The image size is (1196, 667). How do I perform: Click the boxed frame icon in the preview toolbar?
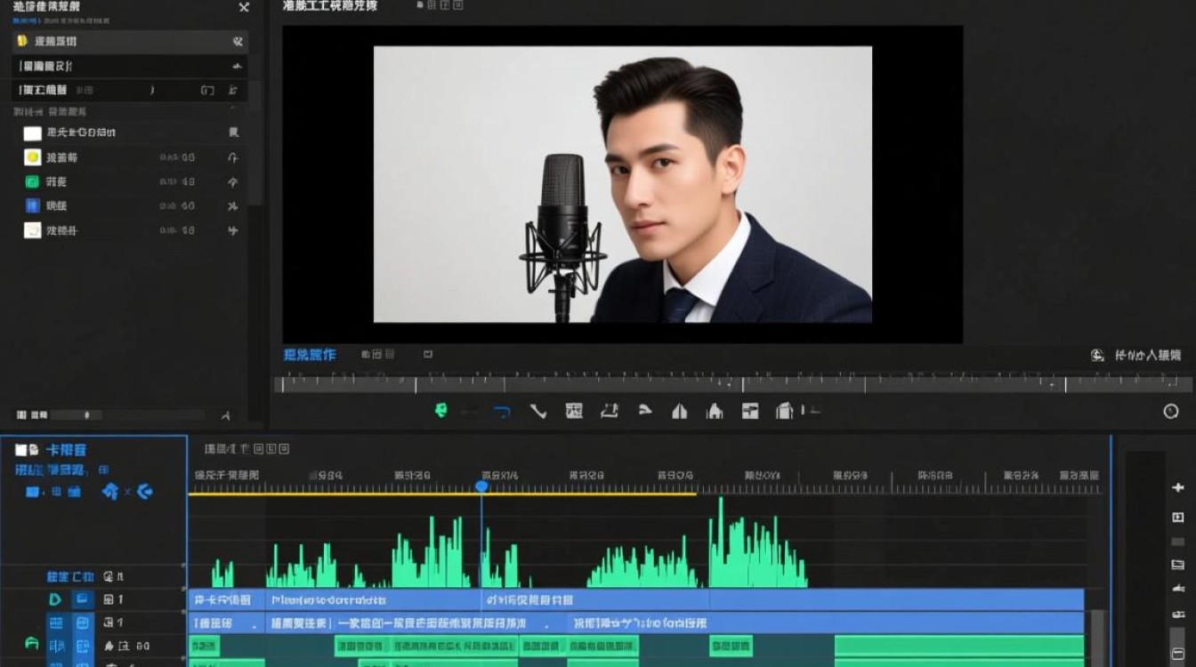click(574, 411)
